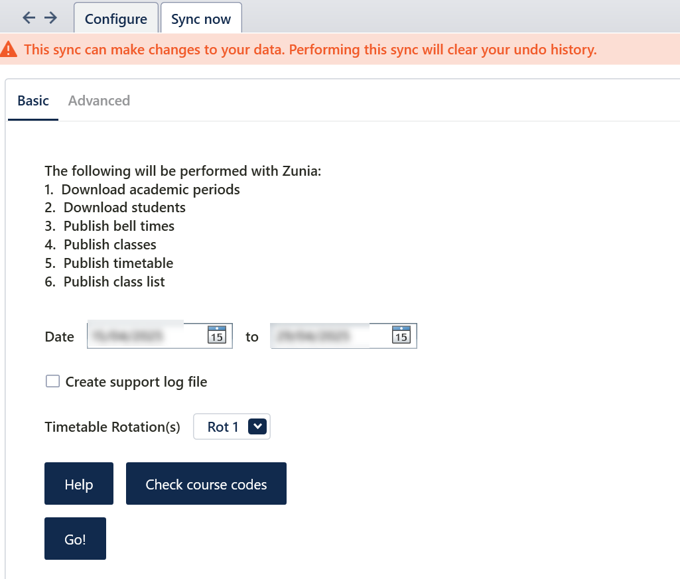Start the sync with the Go! button

[x=75, y=539]
